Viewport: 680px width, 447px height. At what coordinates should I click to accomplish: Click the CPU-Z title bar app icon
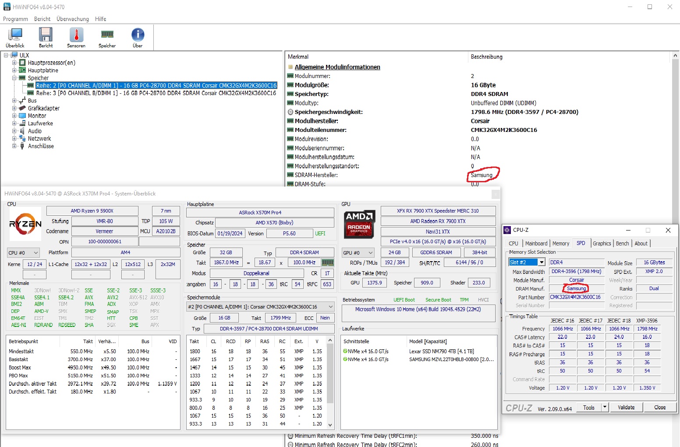click(507, 230)
